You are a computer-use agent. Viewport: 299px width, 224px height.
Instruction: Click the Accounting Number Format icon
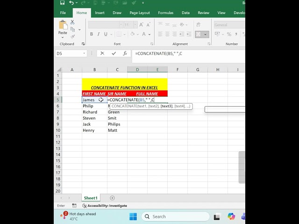(217, 34)
